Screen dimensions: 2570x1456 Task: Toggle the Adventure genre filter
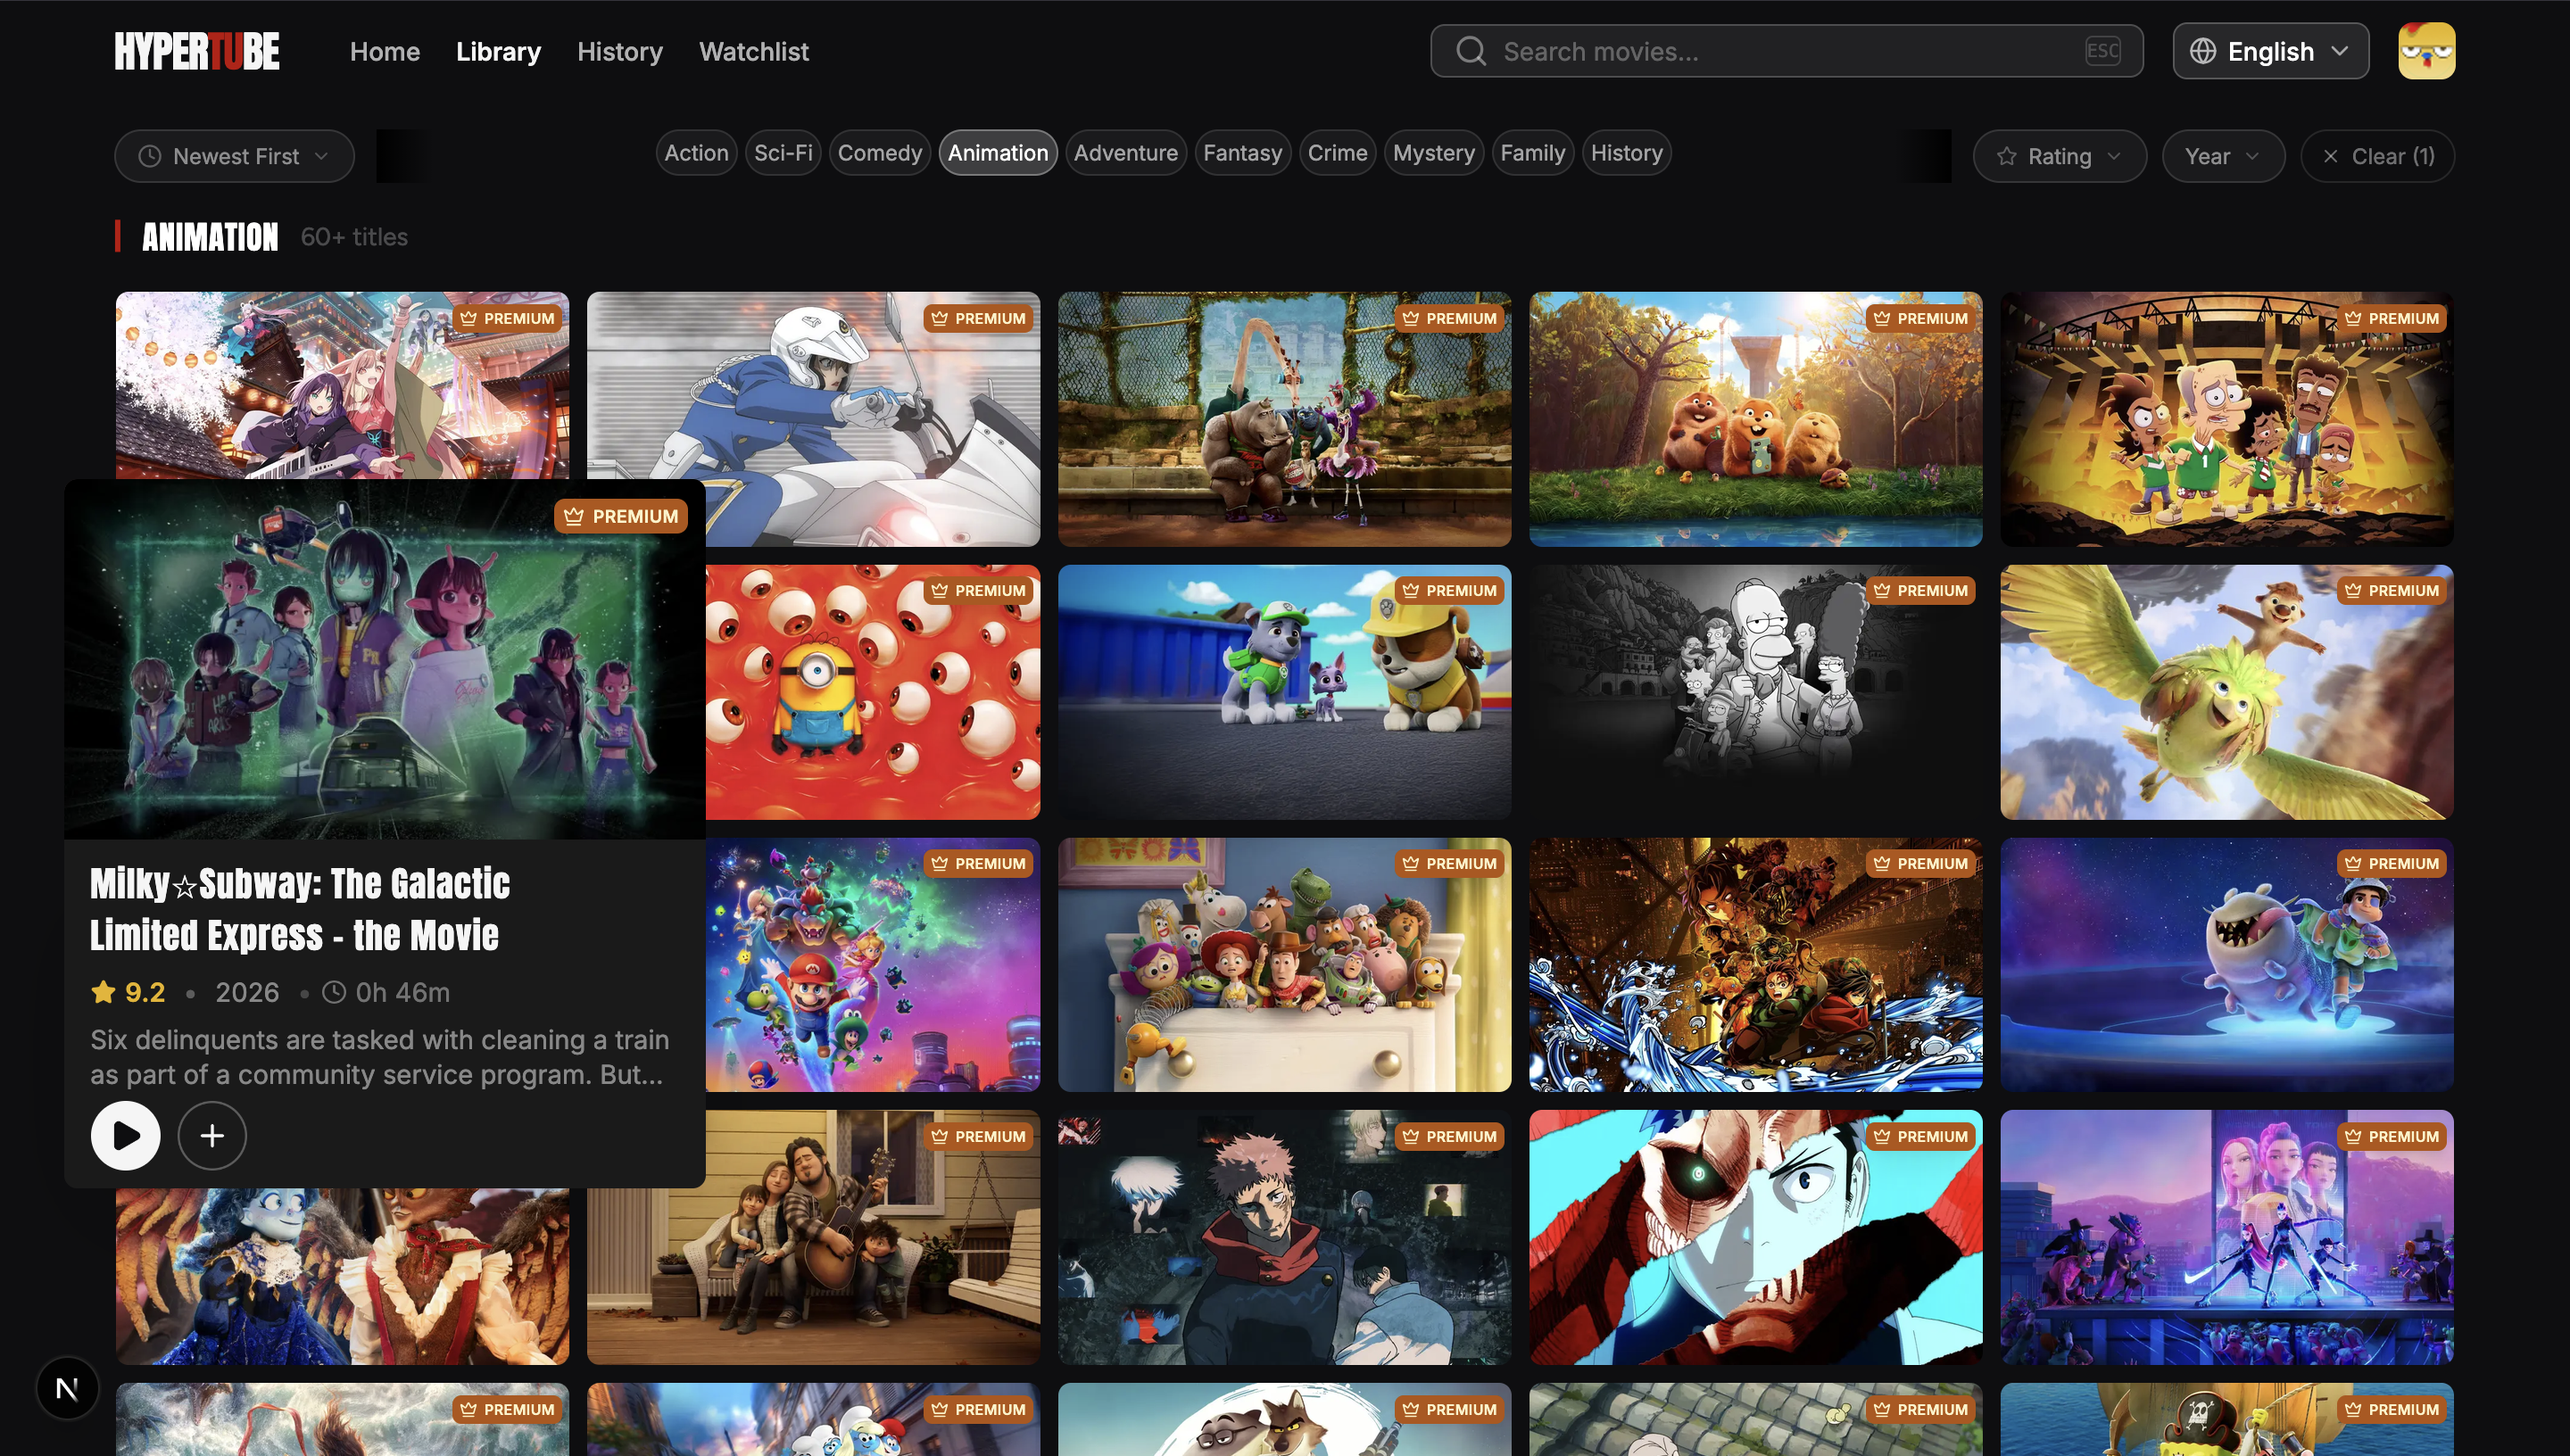pos(1125,153)
